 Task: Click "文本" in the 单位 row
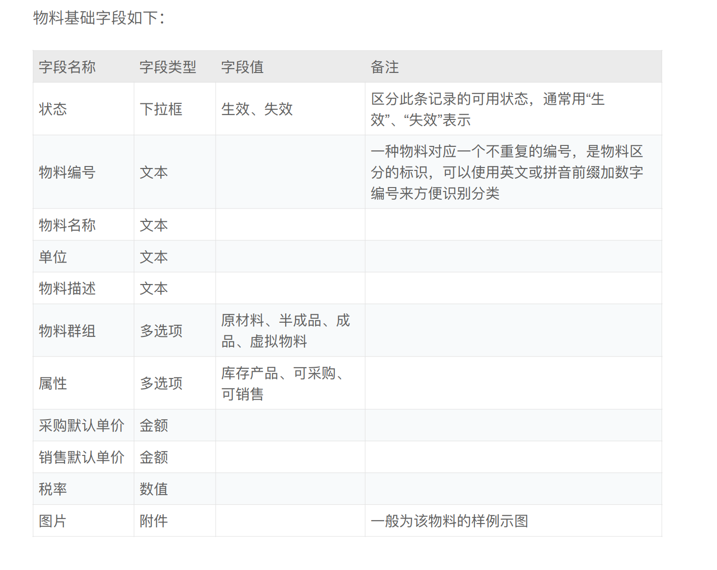point(154,257)
